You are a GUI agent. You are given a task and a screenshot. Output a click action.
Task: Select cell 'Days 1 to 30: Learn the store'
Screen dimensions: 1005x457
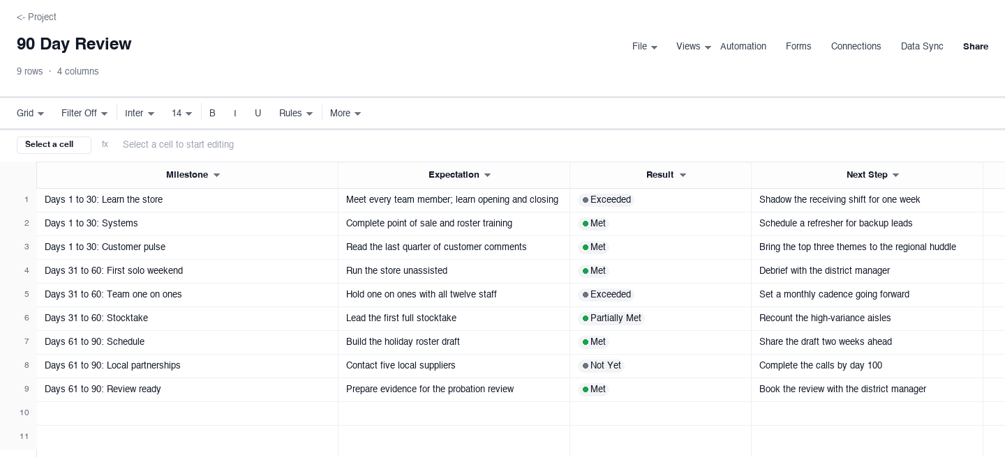(187, 200)
